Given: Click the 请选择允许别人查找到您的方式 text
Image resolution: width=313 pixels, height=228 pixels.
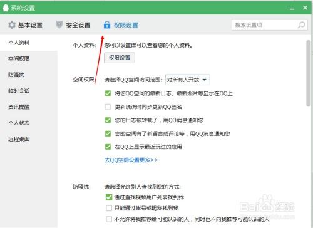Looking at the screenshot, I should click(143, 187).
